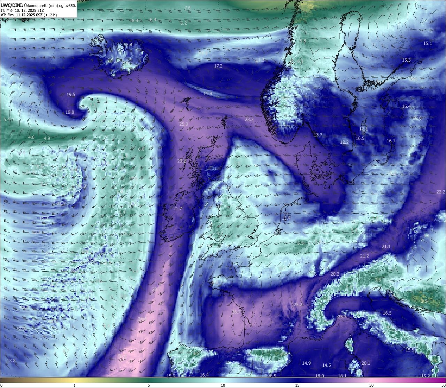Screen dimensions: 446x388
Task: Click the 15.1 value label on the map
Action: click(x=428, y=43)
